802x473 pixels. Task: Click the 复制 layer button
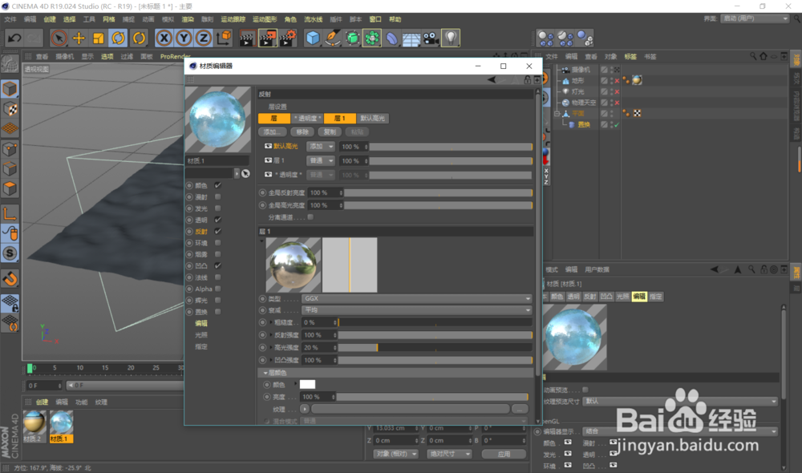(x=330, y=132)
